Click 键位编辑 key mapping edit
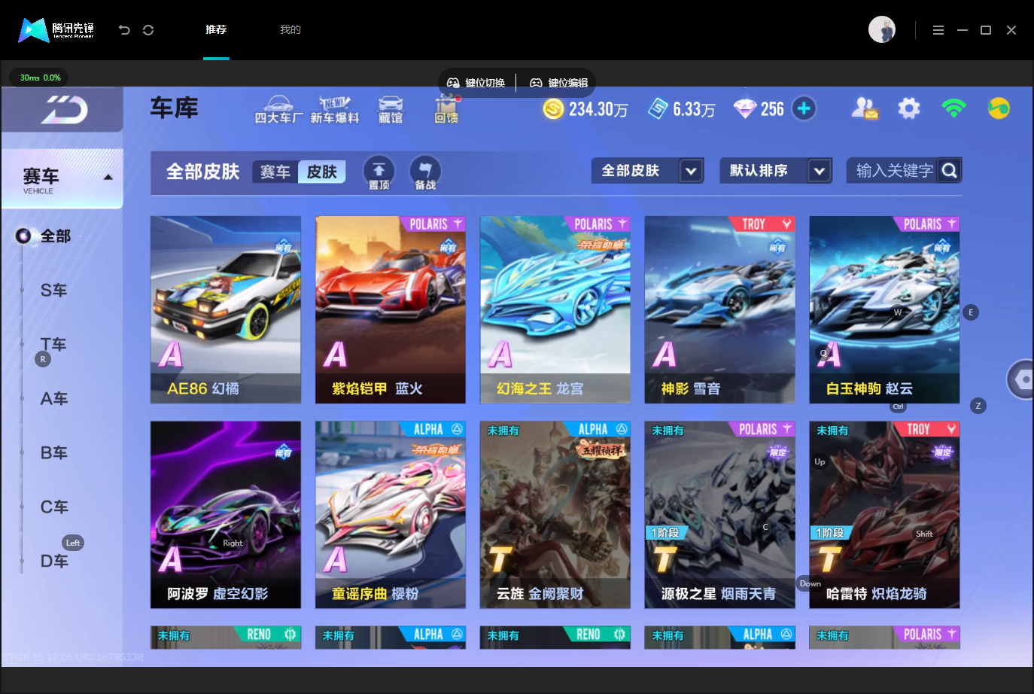 tap(559, 83)
